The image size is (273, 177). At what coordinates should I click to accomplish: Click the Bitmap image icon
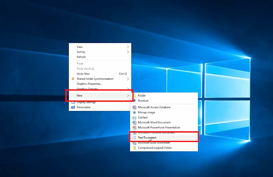point(134,112)
